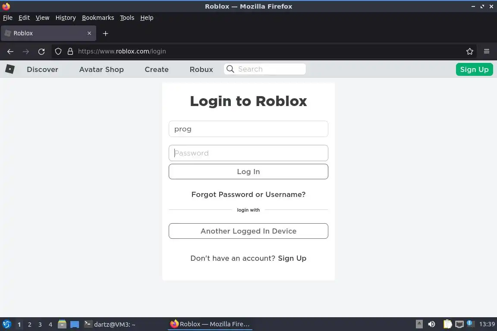Open the File menu

coord(8,18)
